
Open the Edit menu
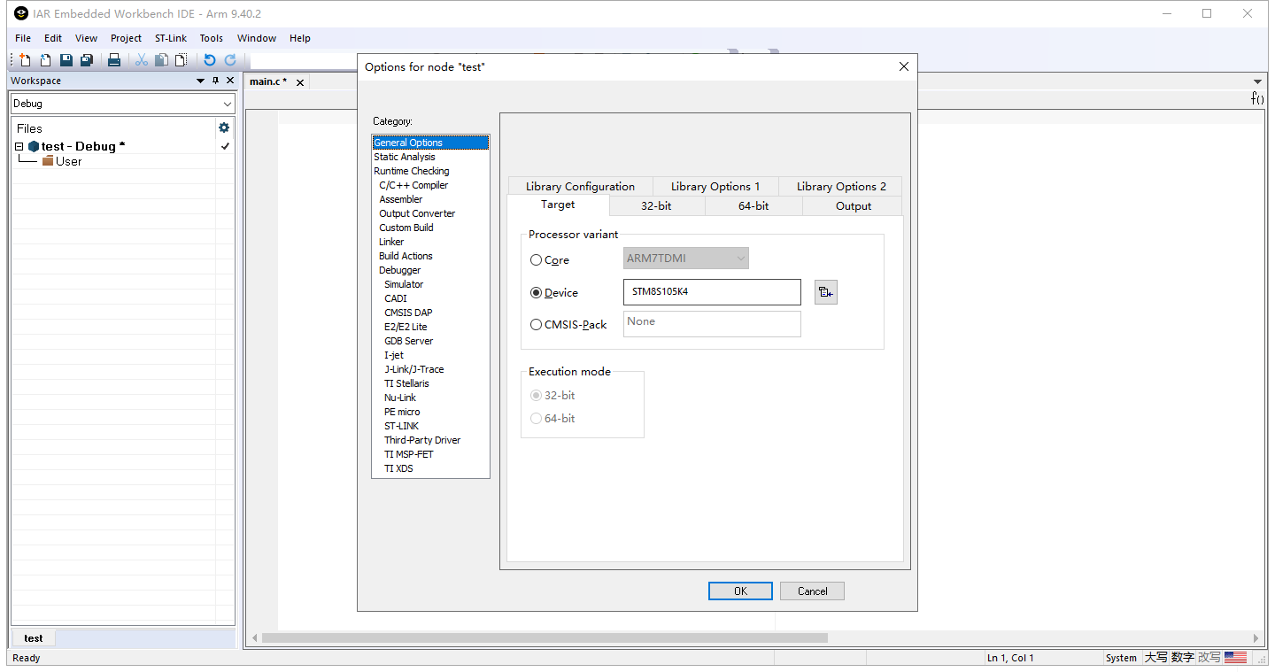click(53, 38)
